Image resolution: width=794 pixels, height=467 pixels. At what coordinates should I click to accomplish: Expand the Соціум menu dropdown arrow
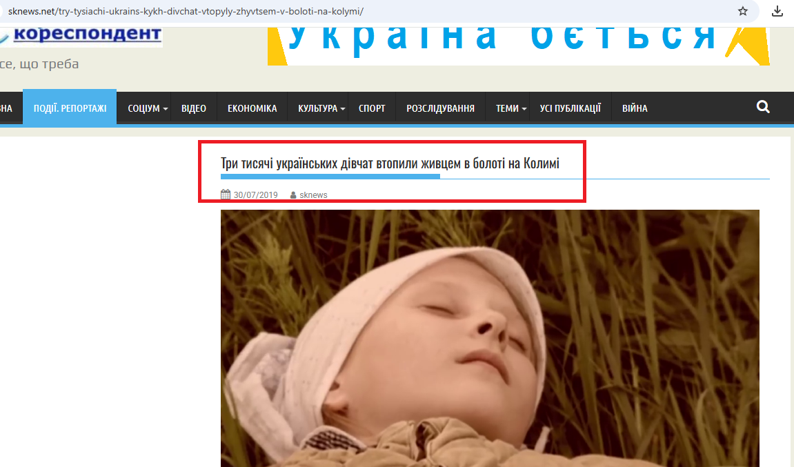tap(165, 109)
